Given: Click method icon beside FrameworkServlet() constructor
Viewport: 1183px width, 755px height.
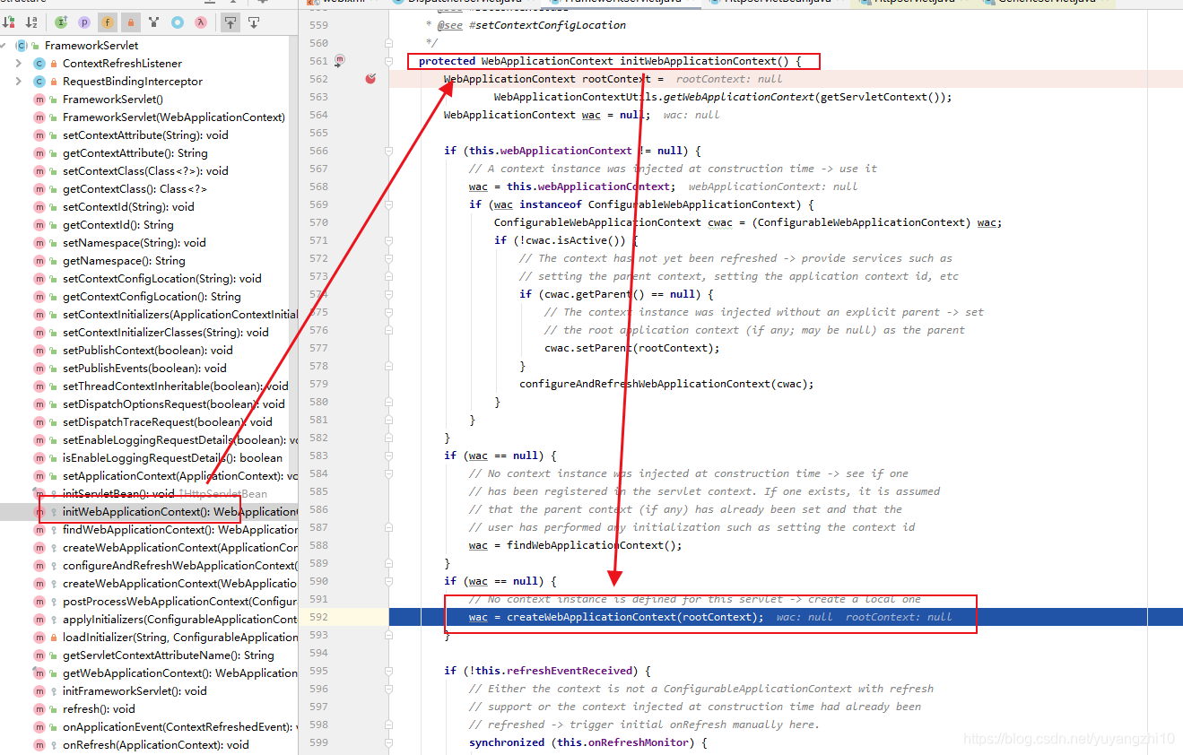Looking at the screenshot, I should point(39,100).
